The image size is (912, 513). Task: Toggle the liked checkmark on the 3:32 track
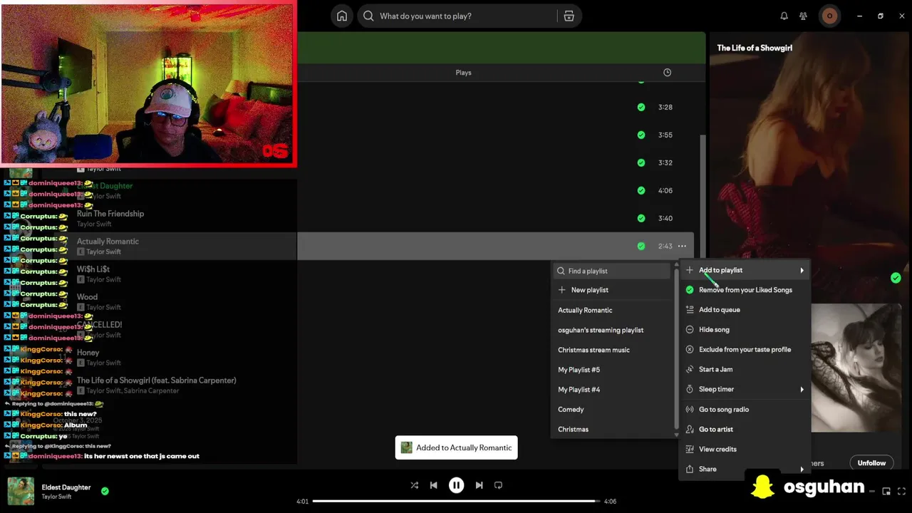tap(641, 162)
